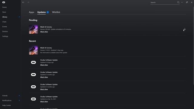Click the forward navigation arrow icon

28,2
